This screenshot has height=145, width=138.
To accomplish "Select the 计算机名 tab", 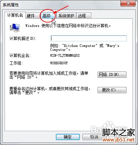I will (x=15, y=15).
